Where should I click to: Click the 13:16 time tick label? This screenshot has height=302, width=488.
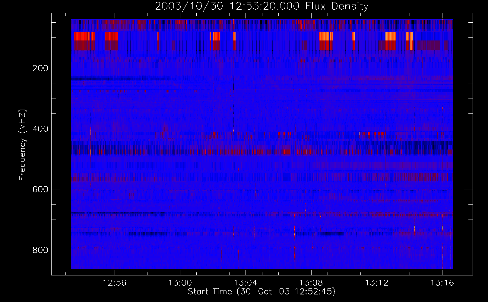coord(442,283)
